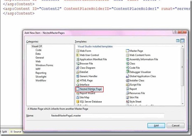Screen dimensions: 192x136
Task: Select the General category
Action: tap(40, 58)
